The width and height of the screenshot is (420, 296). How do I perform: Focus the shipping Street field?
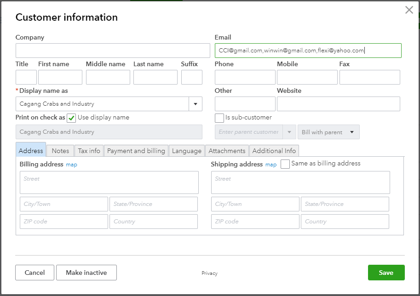coord(300,182)
